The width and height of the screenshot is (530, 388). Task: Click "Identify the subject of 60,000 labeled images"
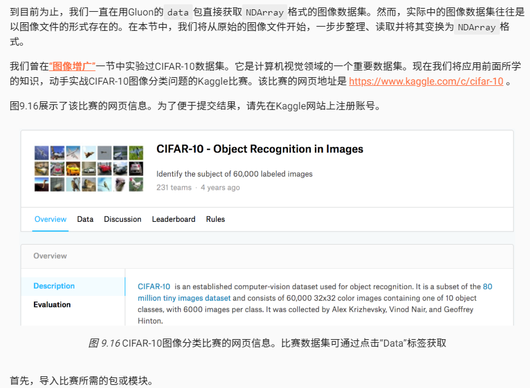234,174
